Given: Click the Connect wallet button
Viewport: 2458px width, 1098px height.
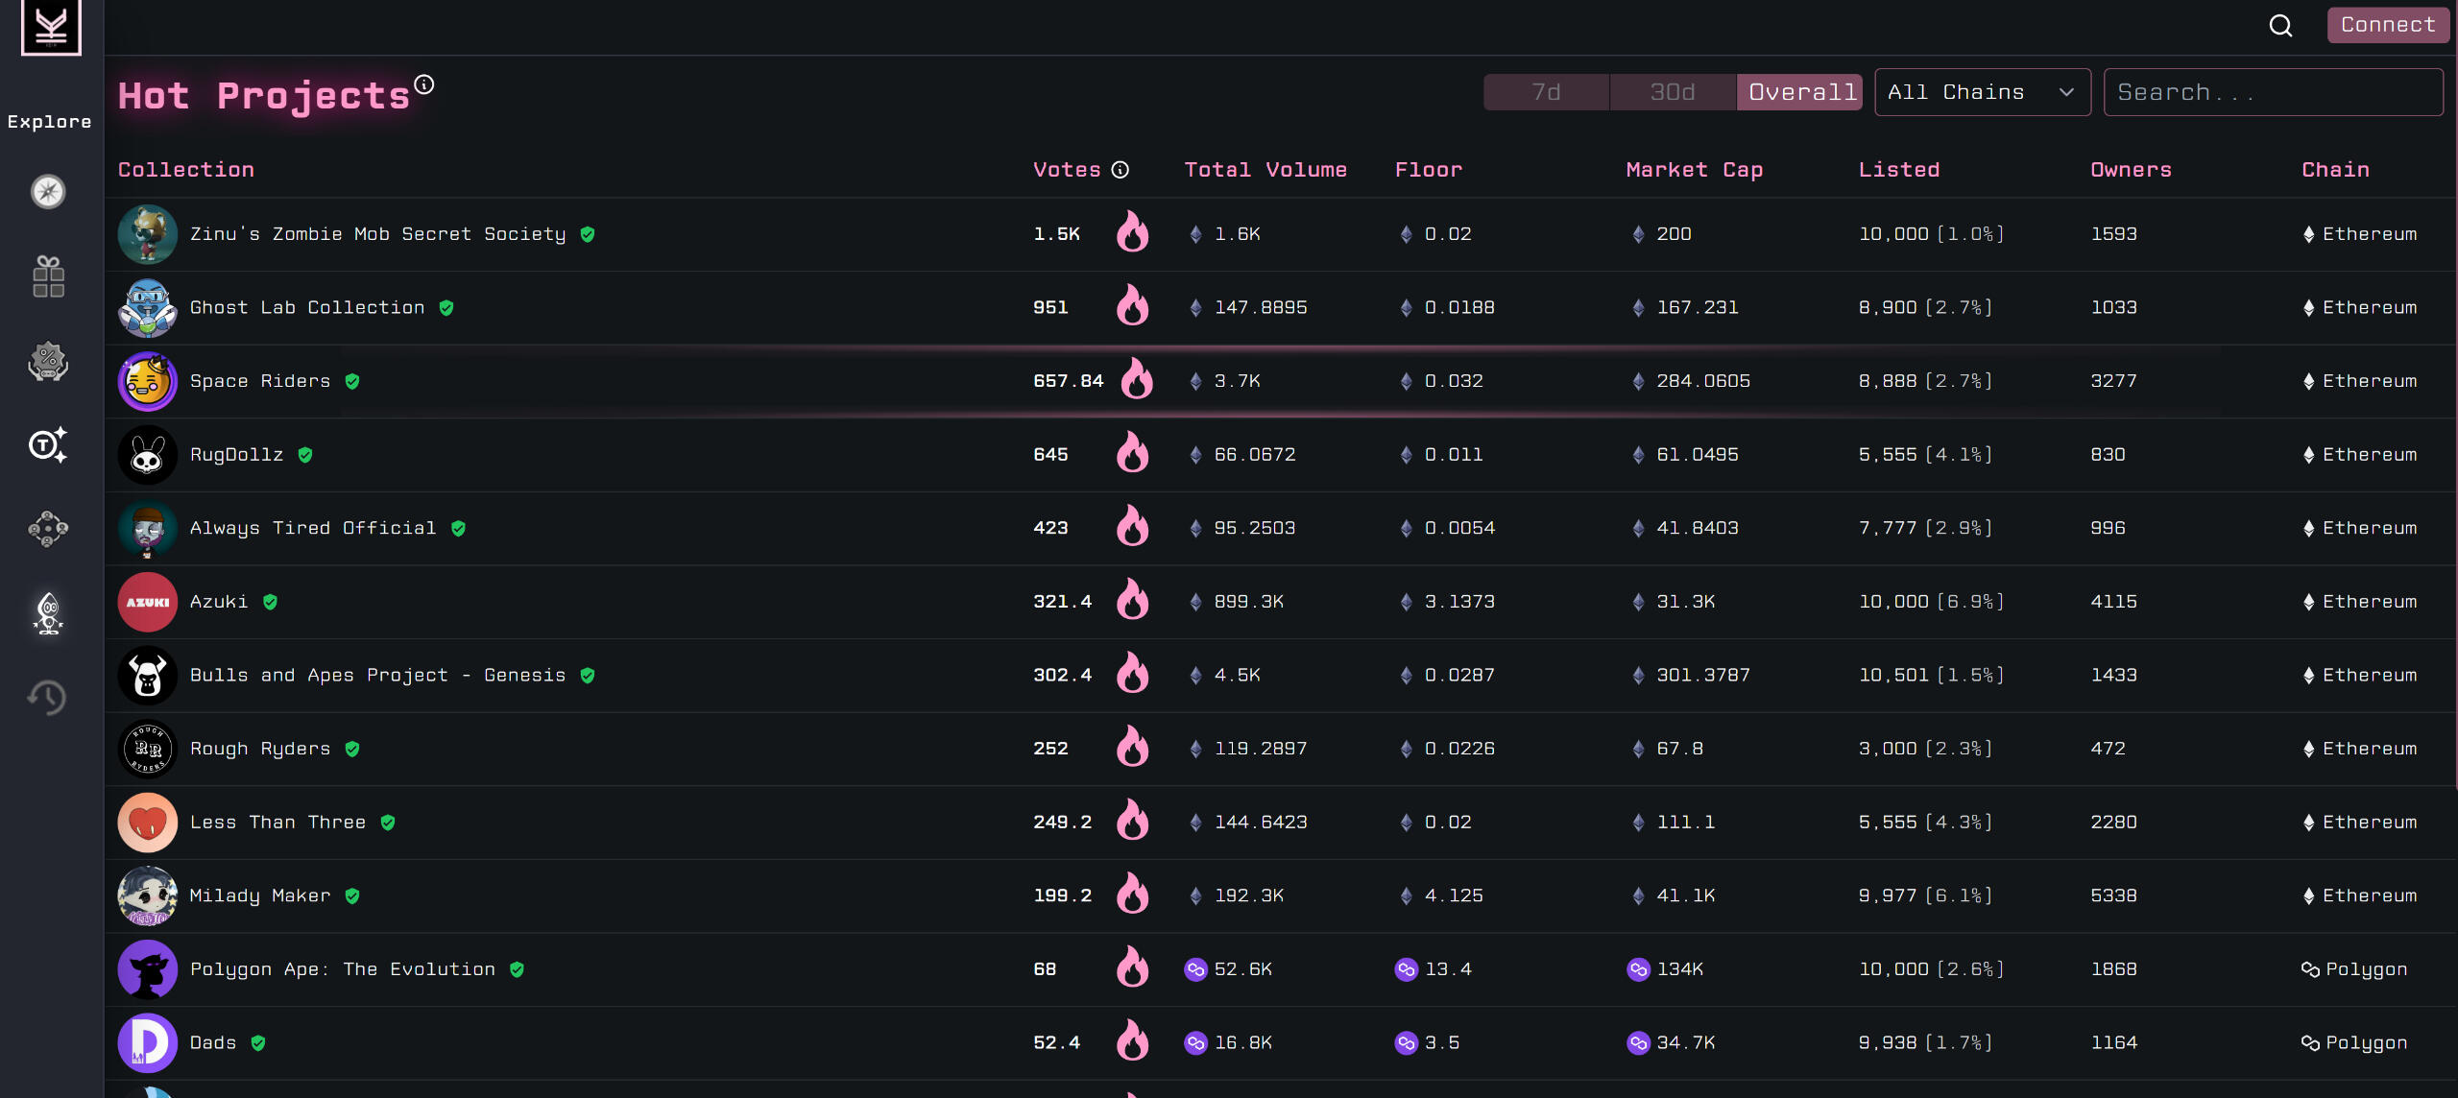Looking at the screenshot, I should click(2388, 25).
